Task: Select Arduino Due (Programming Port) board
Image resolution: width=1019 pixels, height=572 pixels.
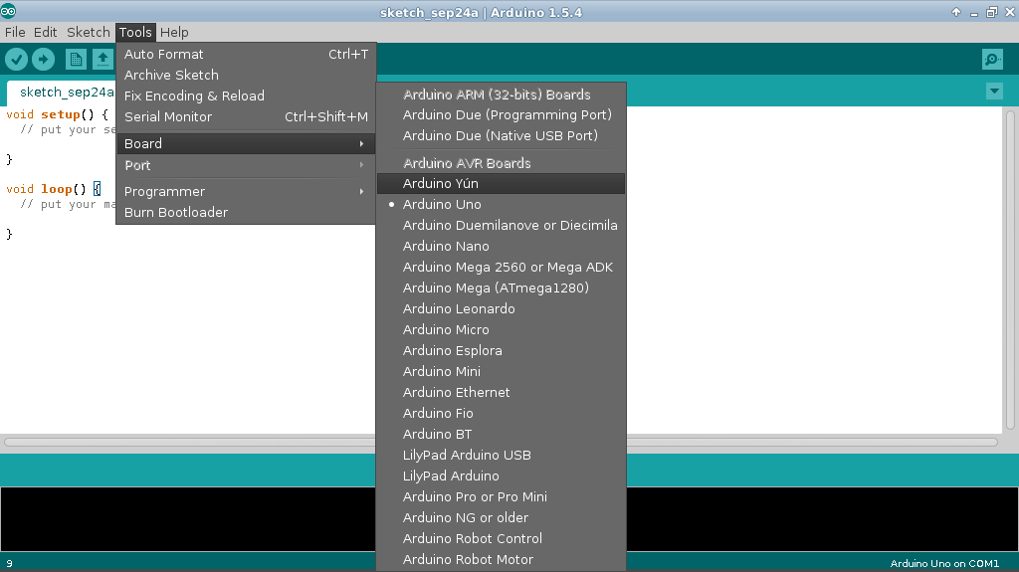Action: (502, 115)
